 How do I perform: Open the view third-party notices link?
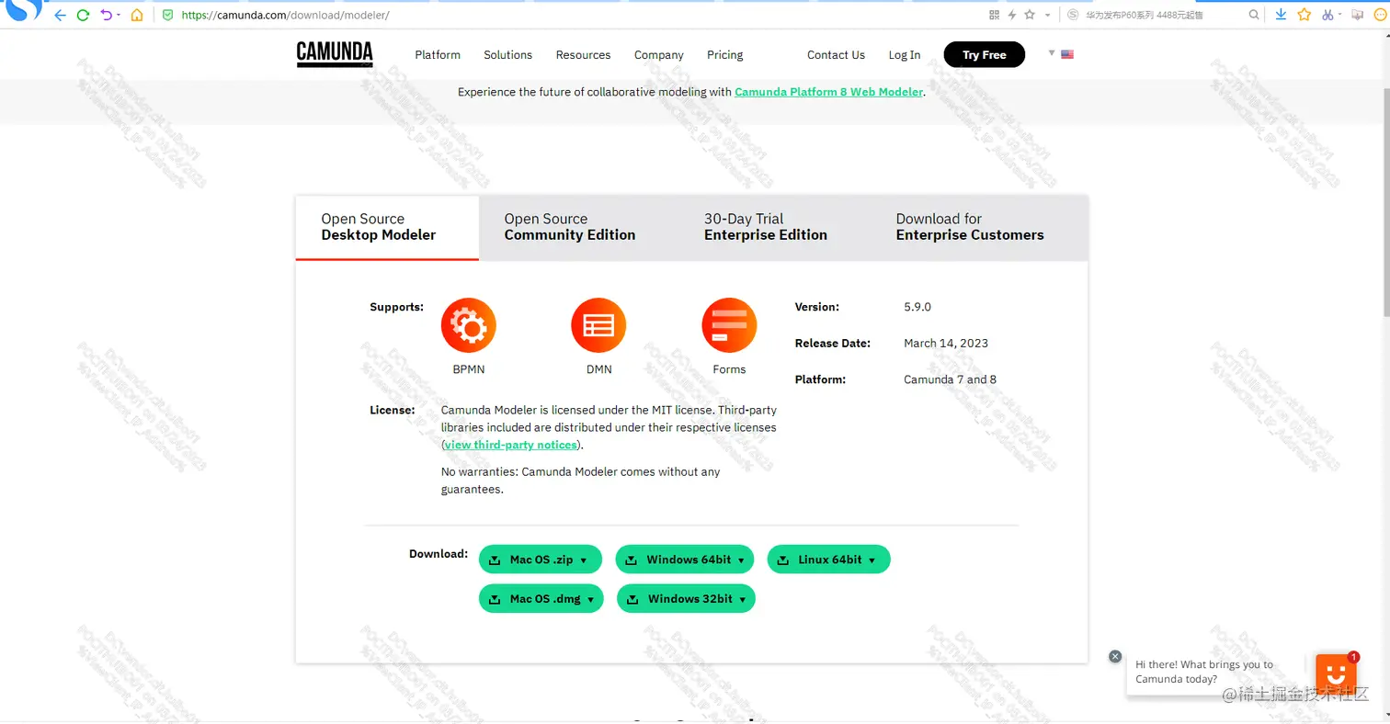[511, 445]
